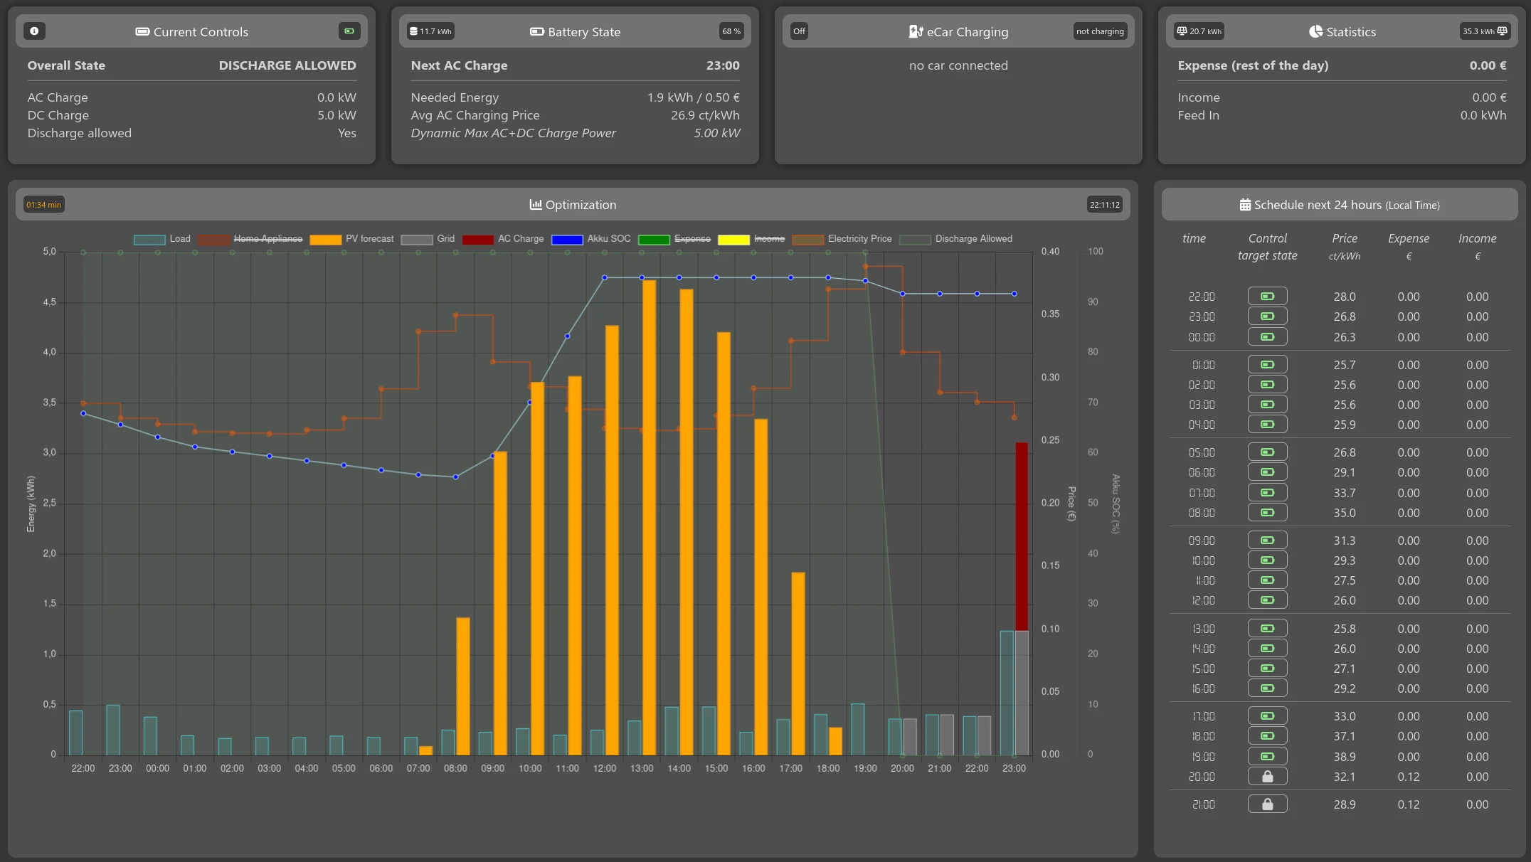Toggle the 22:00 control target state button
1531x862 pixels.
tap(1267, 297)
